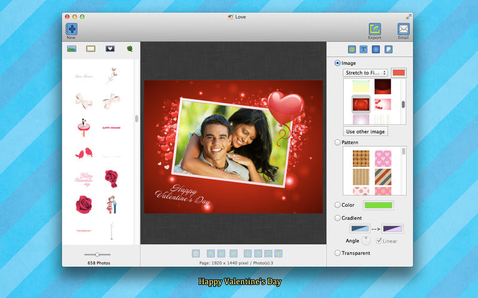Click the striped background settings icon
The image size is (478, 298).
coord(375,49)
